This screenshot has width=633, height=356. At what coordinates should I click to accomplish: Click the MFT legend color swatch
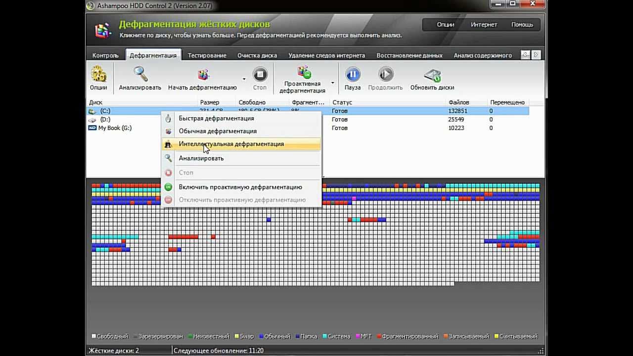coord(357,336)
